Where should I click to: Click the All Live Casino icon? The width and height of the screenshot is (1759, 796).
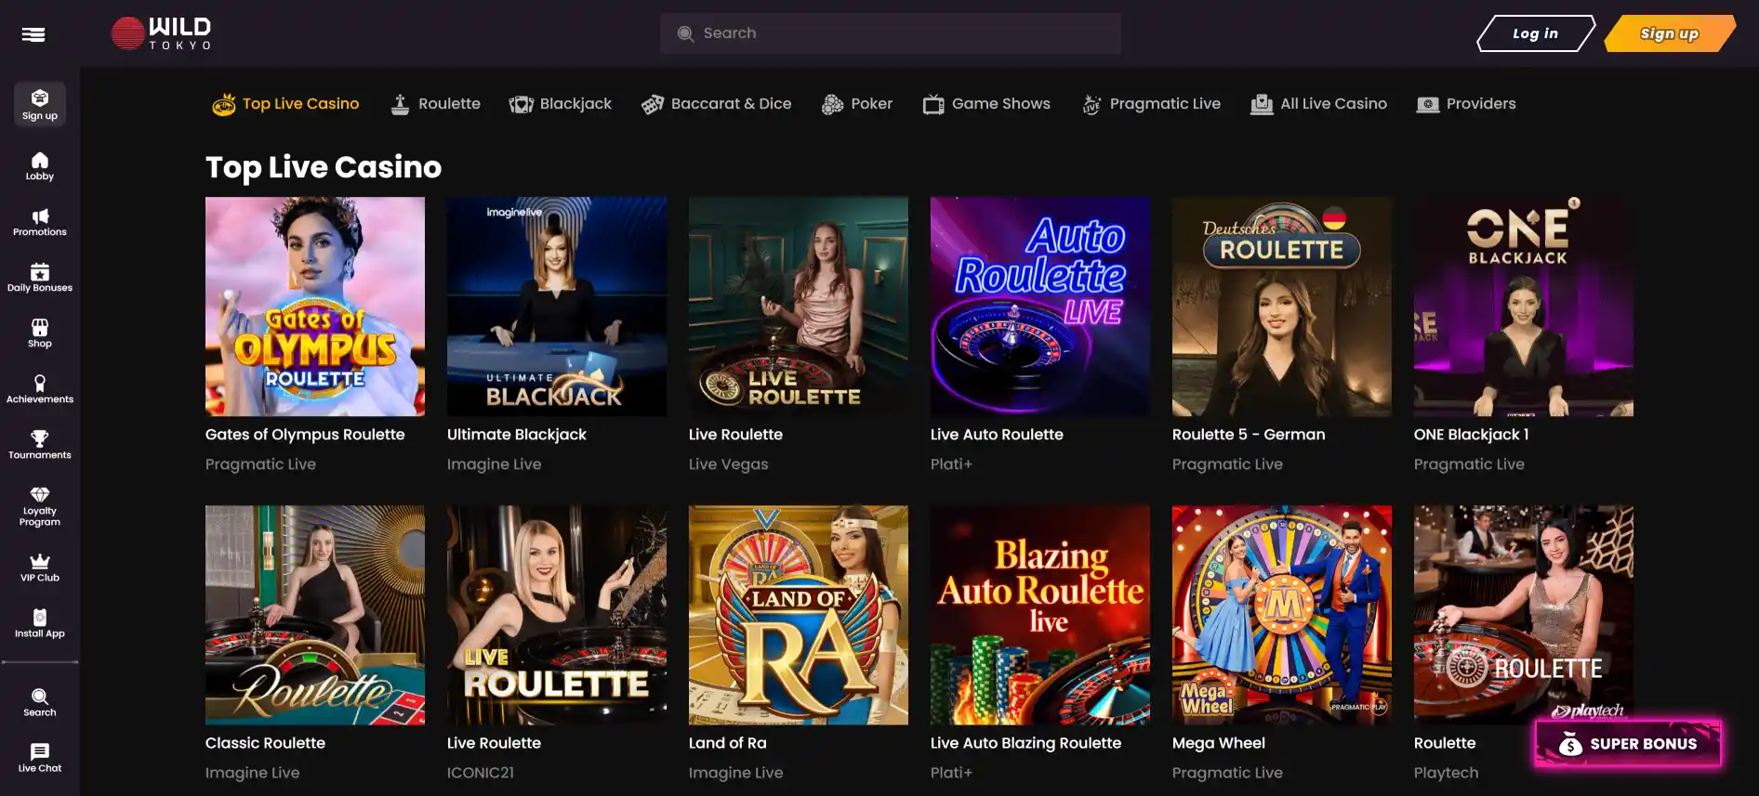pos(1262,104)
